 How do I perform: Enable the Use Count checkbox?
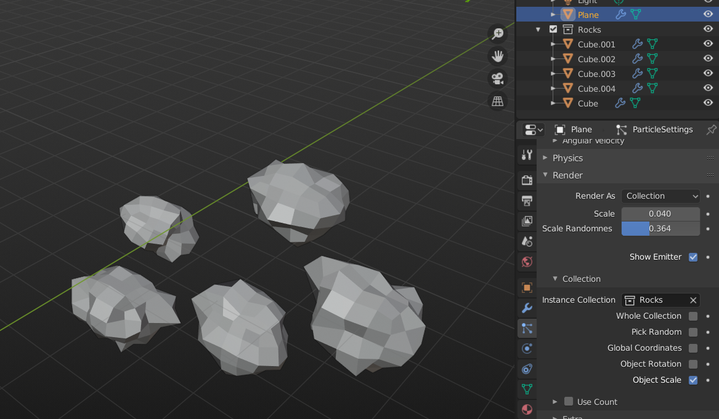(x=569, y=402)
